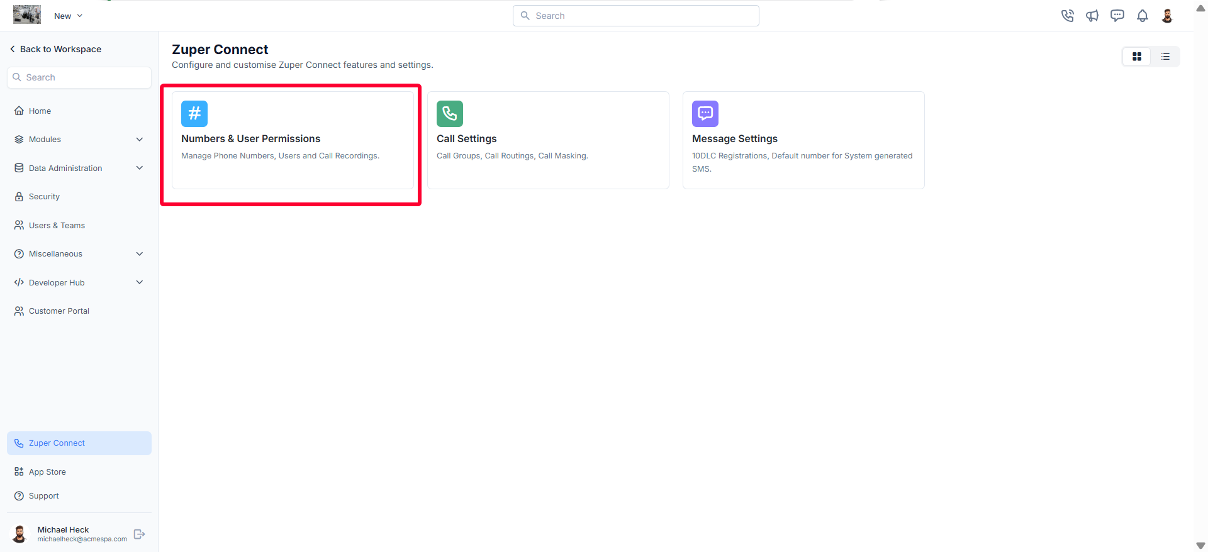This screenshot has width=1208, height=552.
Task: Open the New dropdown in header
Action: [68, 16]
